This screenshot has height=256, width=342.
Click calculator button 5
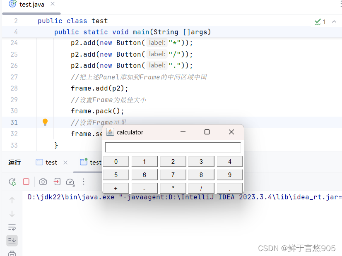tap(116, 175)
